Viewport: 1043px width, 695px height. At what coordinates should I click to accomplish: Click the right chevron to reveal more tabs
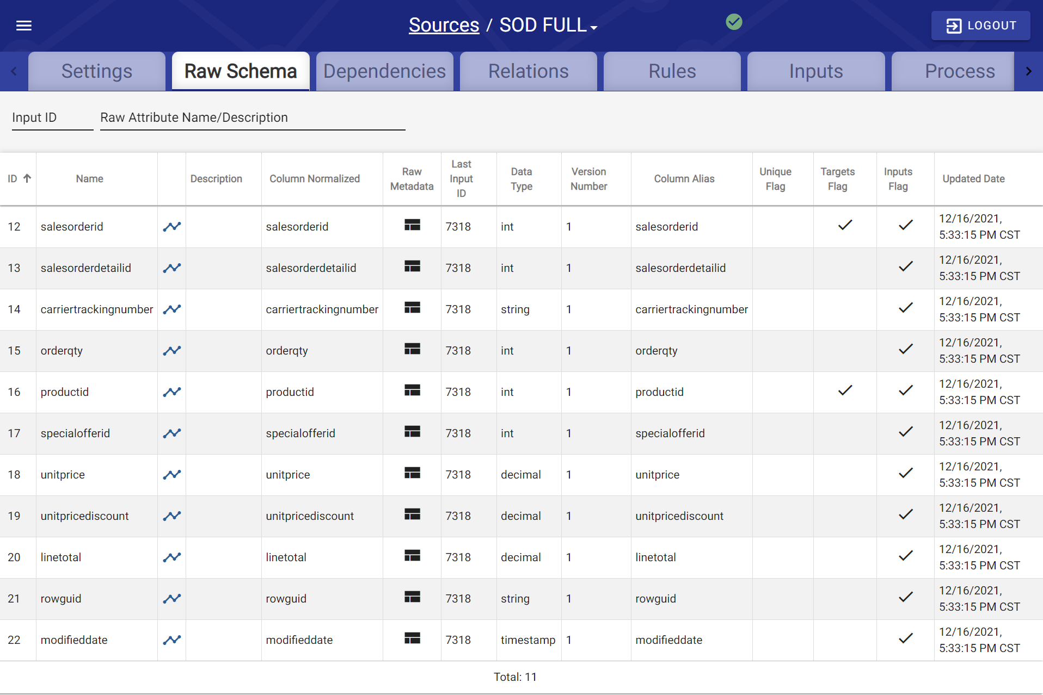1029,71
